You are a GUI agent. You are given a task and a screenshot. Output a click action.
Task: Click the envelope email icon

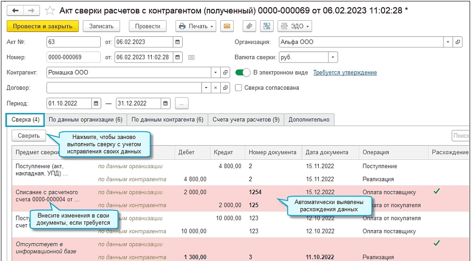point(226,26)
